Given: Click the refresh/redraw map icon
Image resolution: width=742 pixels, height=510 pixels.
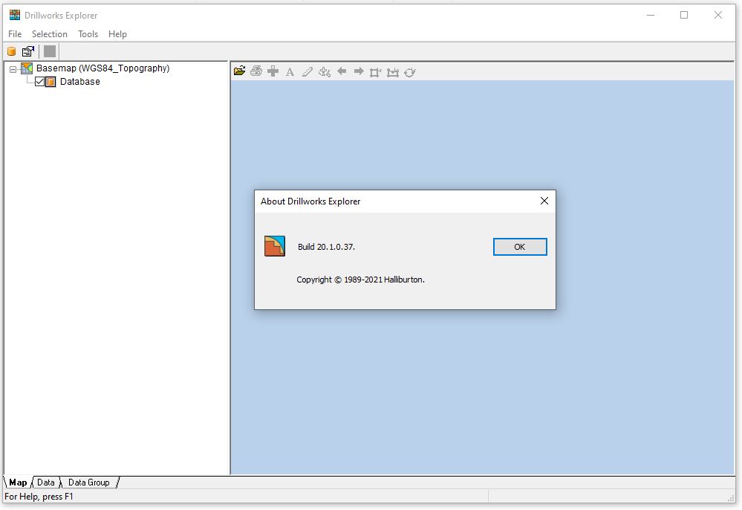Looking at the screenshot, I should click(410, 71).
